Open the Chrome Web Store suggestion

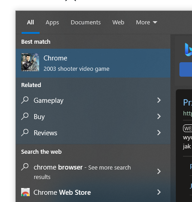coord(93,193)
